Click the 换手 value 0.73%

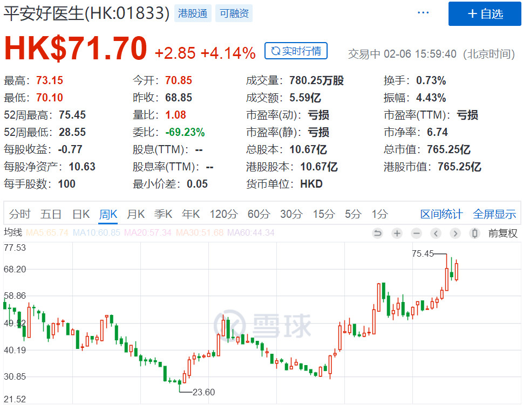coord(431,80)
